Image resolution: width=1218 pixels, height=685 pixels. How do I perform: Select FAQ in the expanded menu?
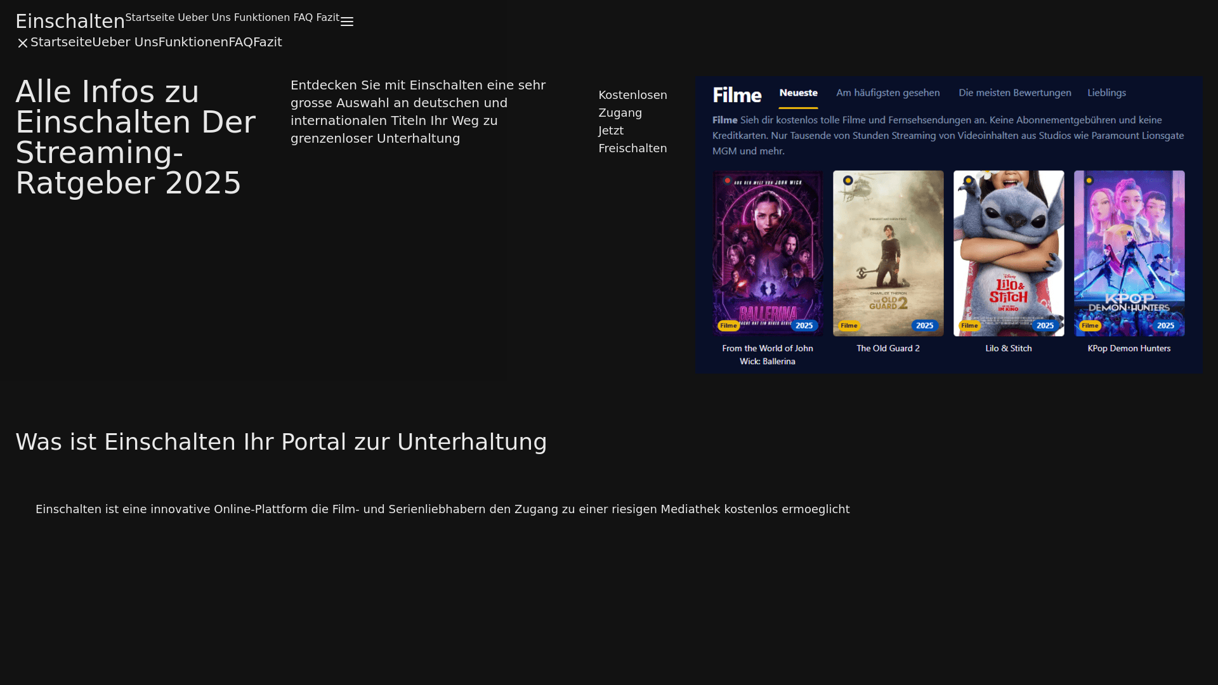tap(241, 42)
